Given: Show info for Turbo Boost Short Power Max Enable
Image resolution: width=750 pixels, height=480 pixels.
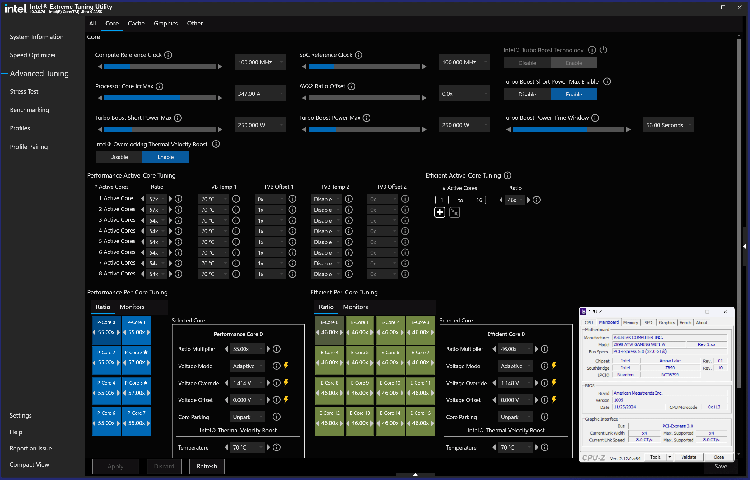Looking at the screenshot, I should (607, 81).
